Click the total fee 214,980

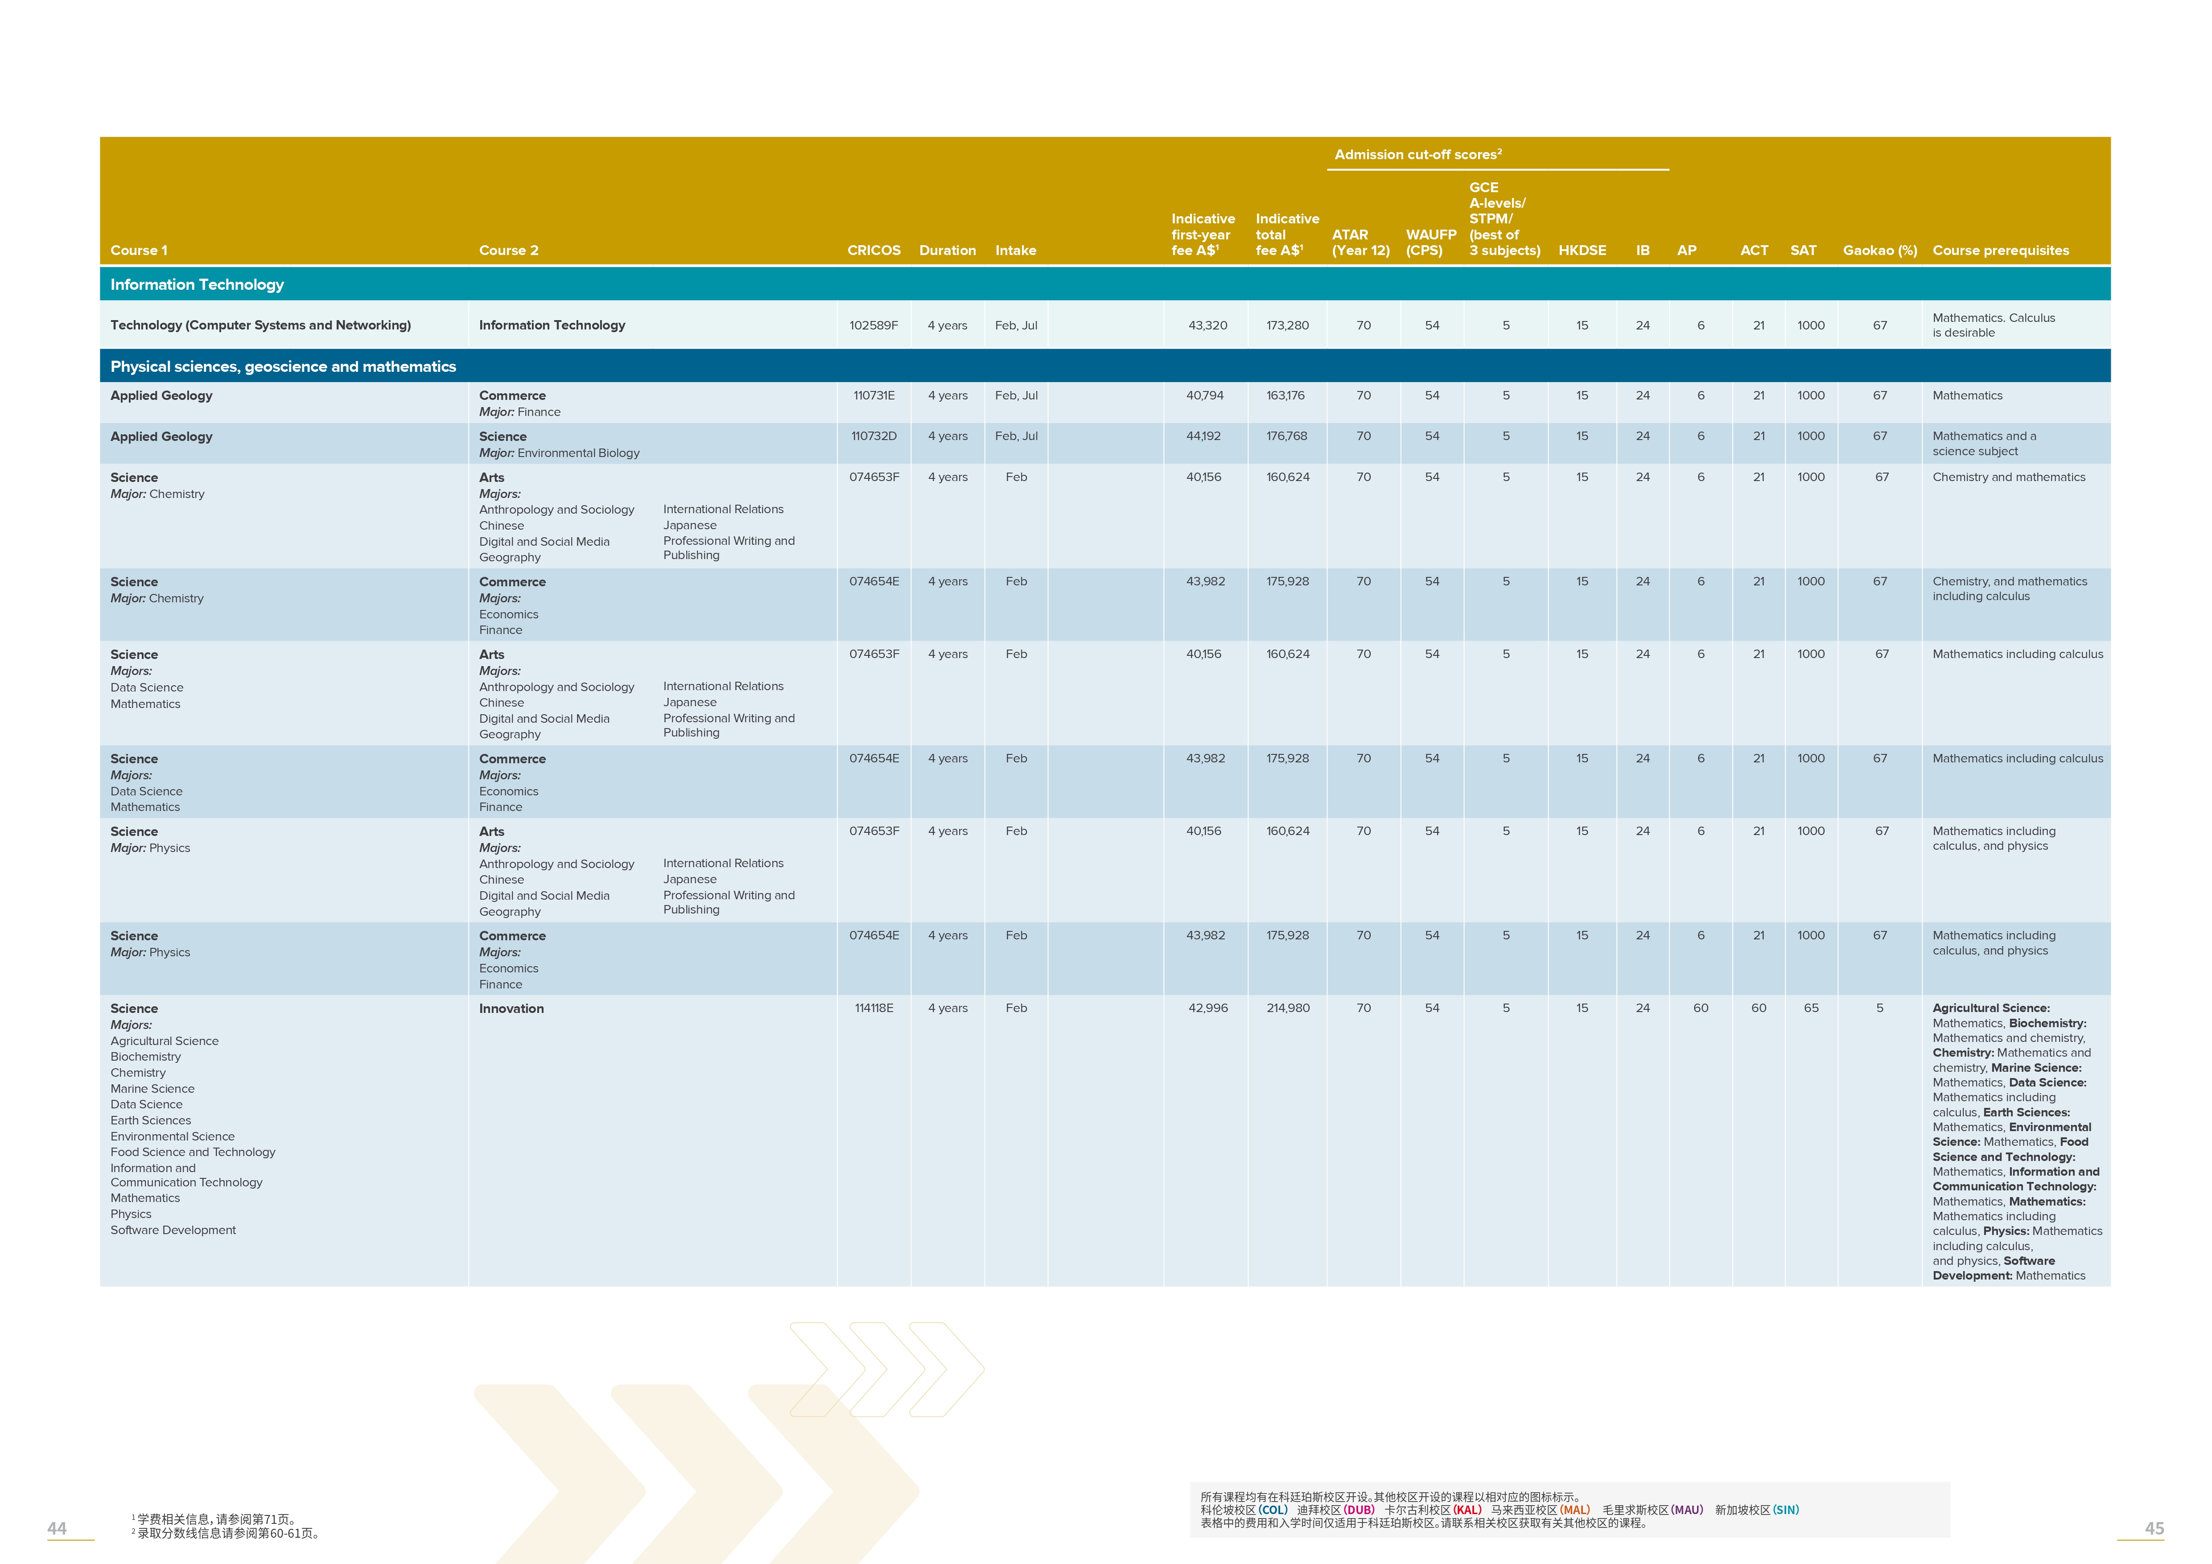point(1287,1008)
